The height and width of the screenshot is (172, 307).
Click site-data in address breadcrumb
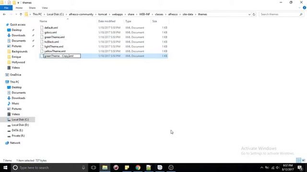pyautogui.click(x=188, y=14)
